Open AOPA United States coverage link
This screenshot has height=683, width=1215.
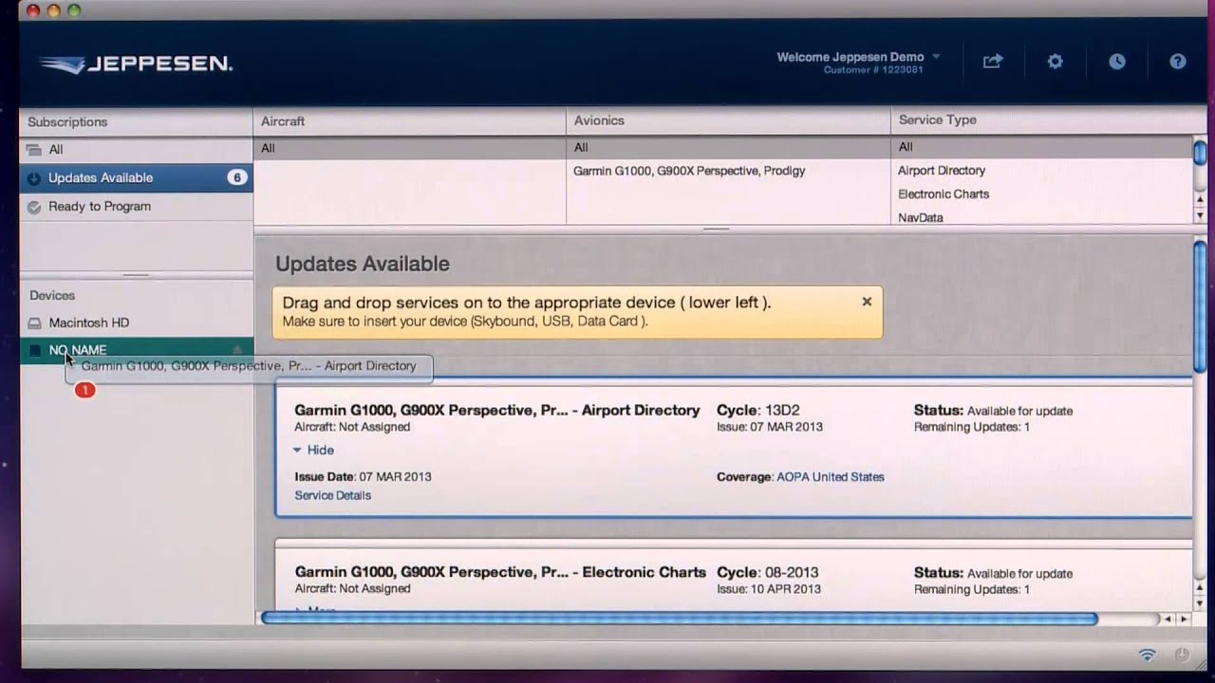830,477
